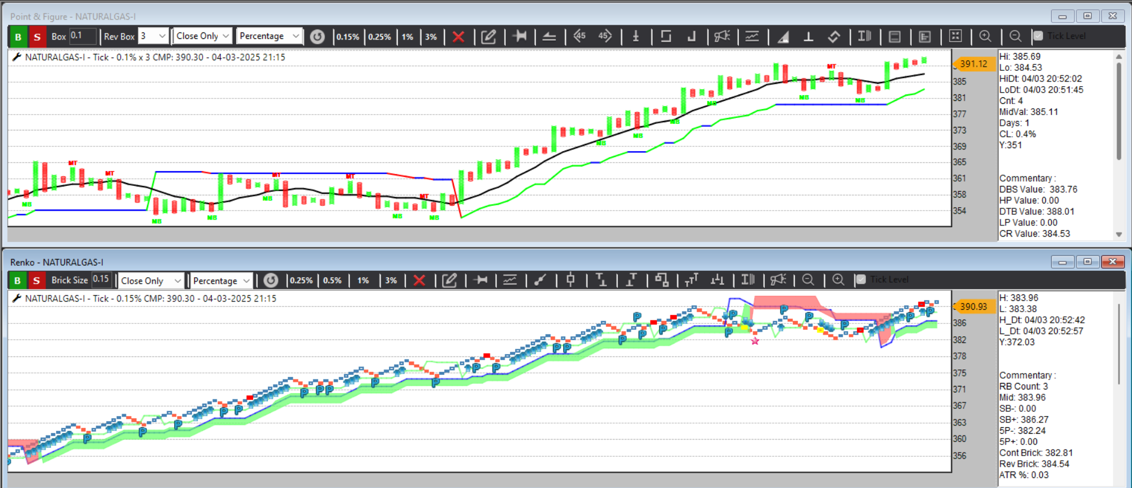Open the Percentage dropdown in Point & Figure

point(270,36)
